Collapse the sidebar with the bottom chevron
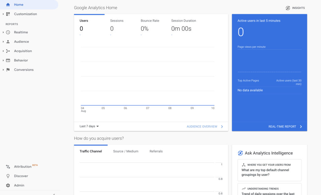 (x=54, y=194)
